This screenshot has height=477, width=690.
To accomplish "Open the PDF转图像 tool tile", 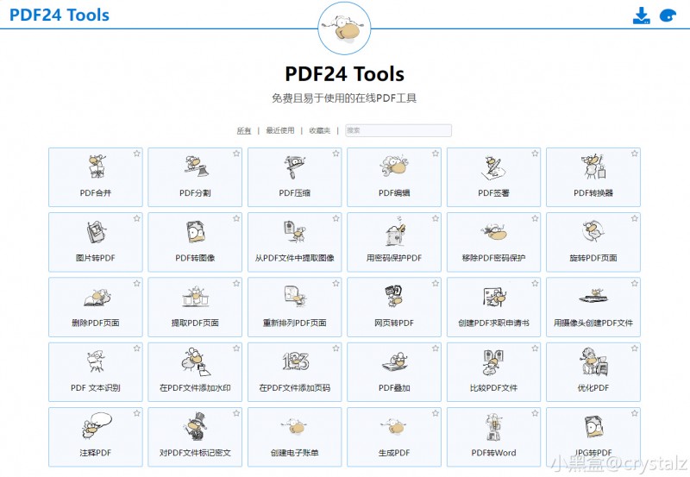I will pyautogui.click(x=195, y=242).
